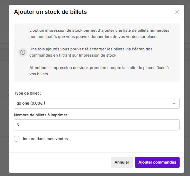Cancel with the Annuler button
The width and height of the screenshot is (190, 176).
click(x=122, y=162)
